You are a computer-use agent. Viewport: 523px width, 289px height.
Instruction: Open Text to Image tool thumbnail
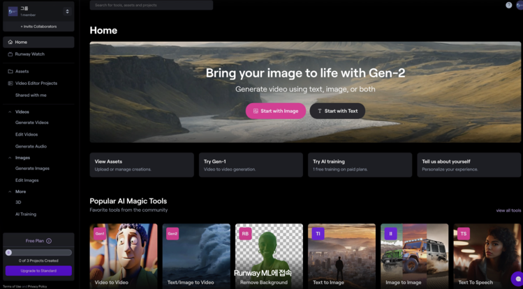[341, 256]
